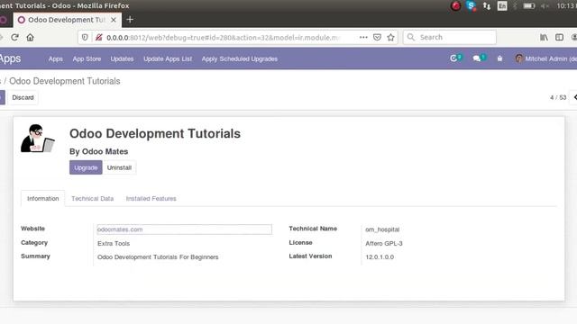
Task: Focus the Firefox search box
Action: click(450, 38)
